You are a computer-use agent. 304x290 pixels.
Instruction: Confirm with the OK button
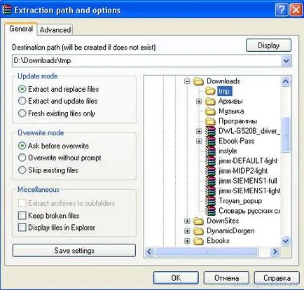(x=176, y=278)
